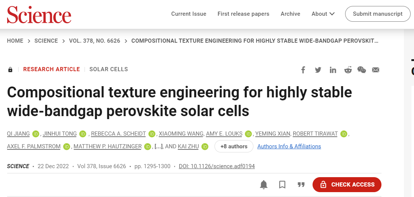Bookmark this article
The height and width of the screenshot is (197, 414).
(x=282, y=185)
